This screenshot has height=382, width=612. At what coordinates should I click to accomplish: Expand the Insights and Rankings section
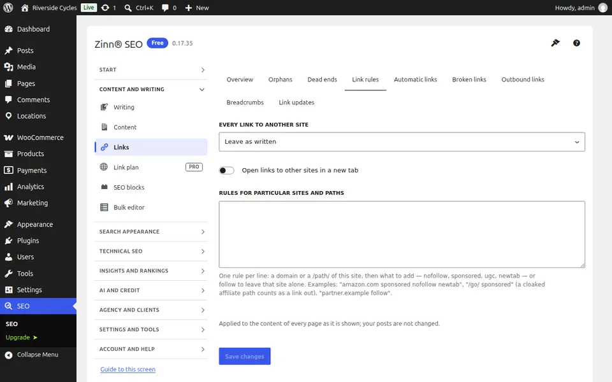151,271
